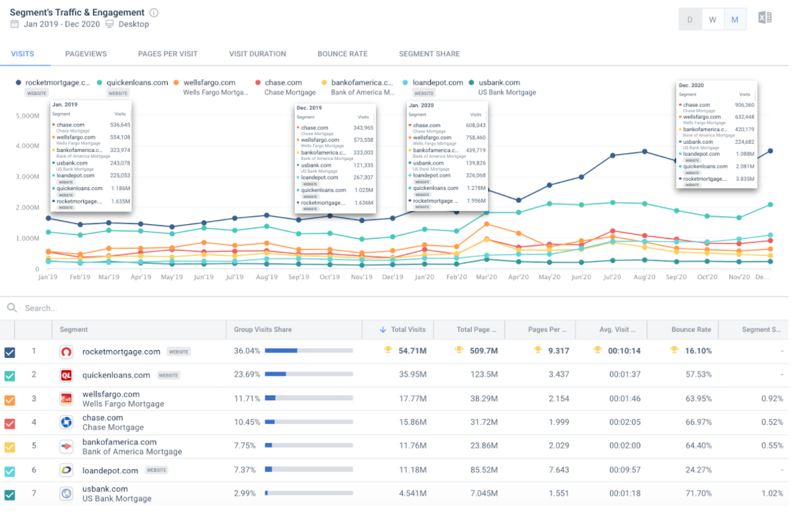
Task: Disable the usbank.com row checkbox
Action: tap(10, 493)
